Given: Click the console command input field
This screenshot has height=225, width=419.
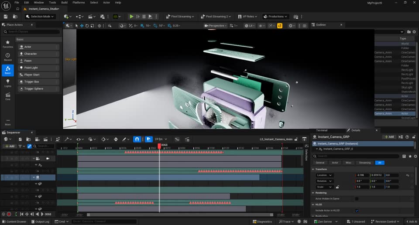Looking at the screenshot, I should (104, 222).
